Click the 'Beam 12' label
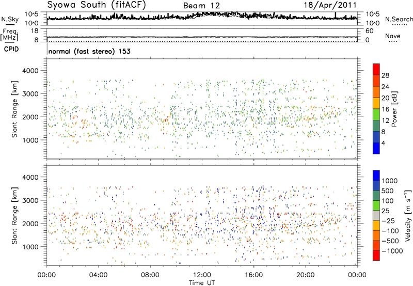The image size is (413, 286). 201,6
